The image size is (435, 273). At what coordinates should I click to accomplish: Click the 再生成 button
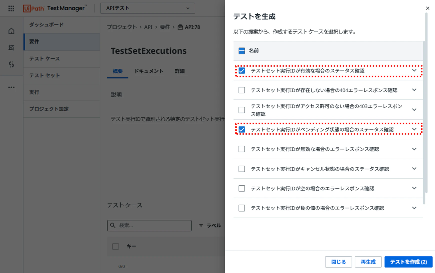(x=368, y=262)
